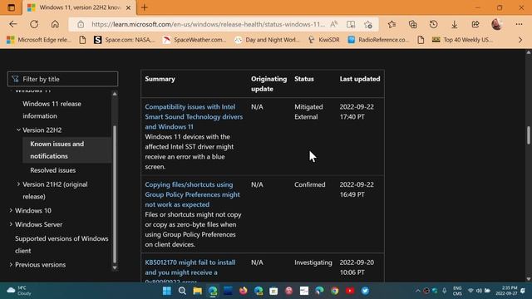
Task: Click the address bar URL
Action: [x=208, y=24]
